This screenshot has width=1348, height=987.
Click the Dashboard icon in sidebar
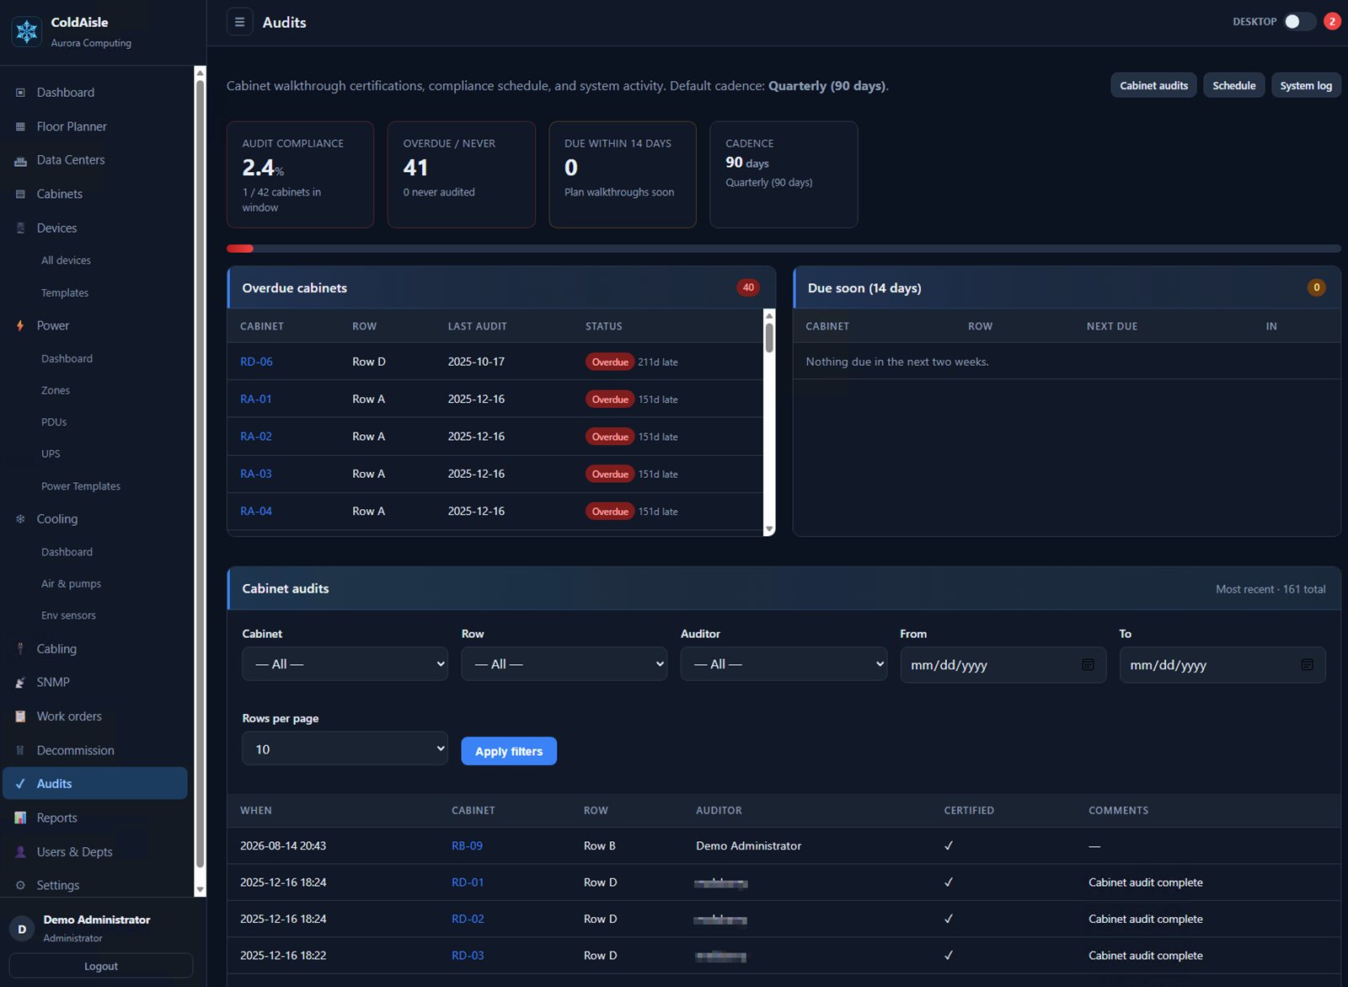coord(20,93)
